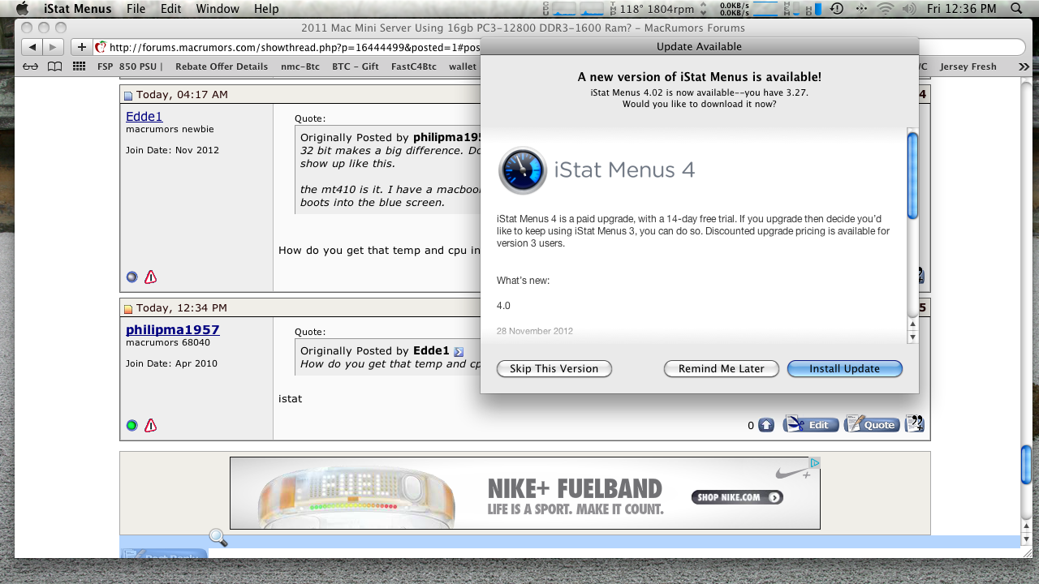1039x584 pixels.
Task: Open the BTC - Gift bookmark
Action: coord(356,67)
